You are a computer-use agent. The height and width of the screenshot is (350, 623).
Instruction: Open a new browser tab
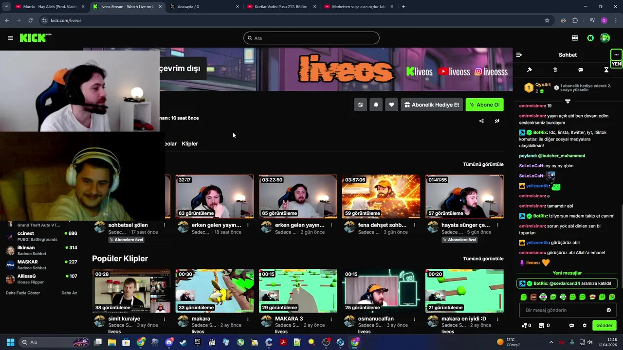(x=403, y=7)
